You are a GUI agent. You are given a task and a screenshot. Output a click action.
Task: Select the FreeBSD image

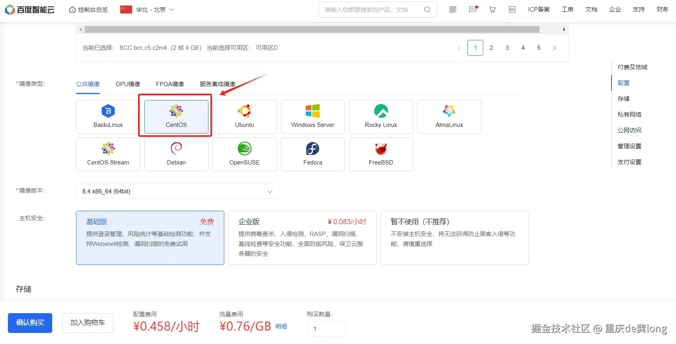click(381, 154)
